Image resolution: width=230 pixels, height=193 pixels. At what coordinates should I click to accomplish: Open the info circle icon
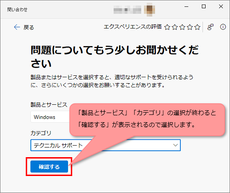click(223, 27)
